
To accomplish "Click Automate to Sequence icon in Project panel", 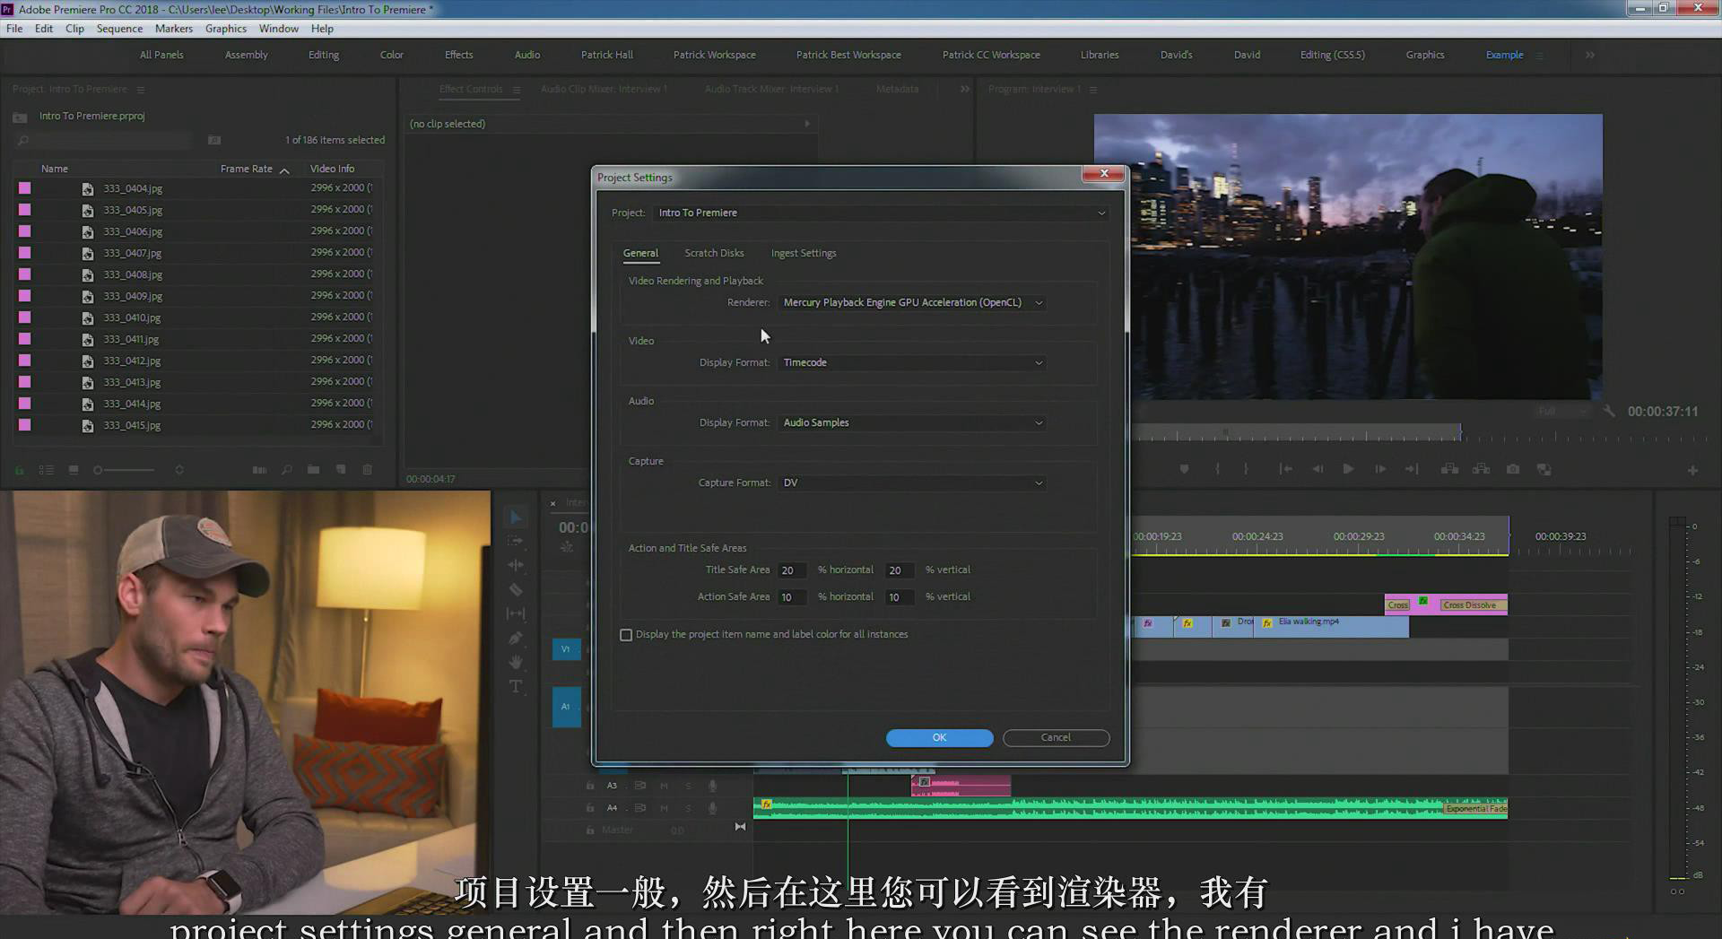I will point(259,470).
